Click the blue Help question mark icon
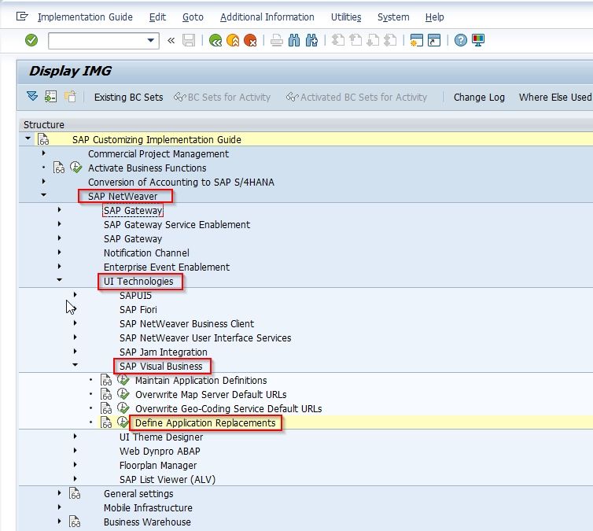This screenshot has height=531, width=593. pyautogui.click(x=461, y=40)
